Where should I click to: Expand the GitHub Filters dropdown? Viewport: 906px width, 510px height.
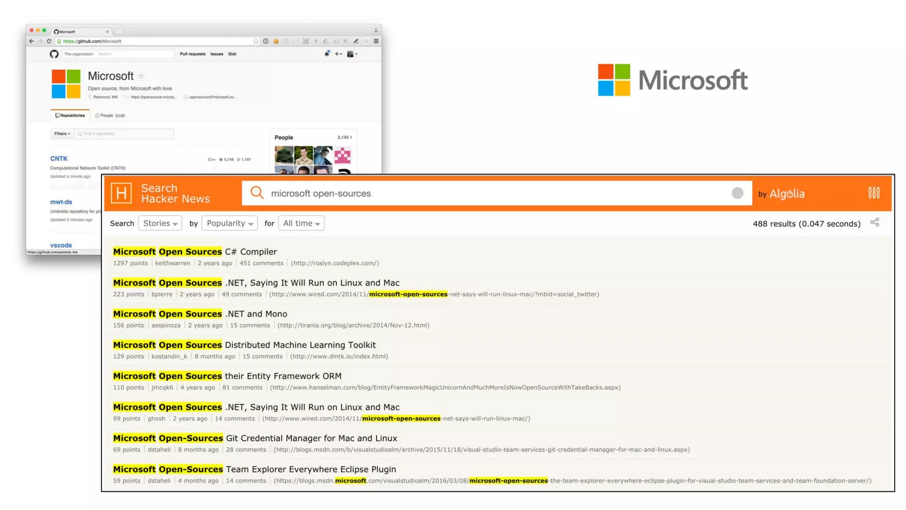click(62, 134)
